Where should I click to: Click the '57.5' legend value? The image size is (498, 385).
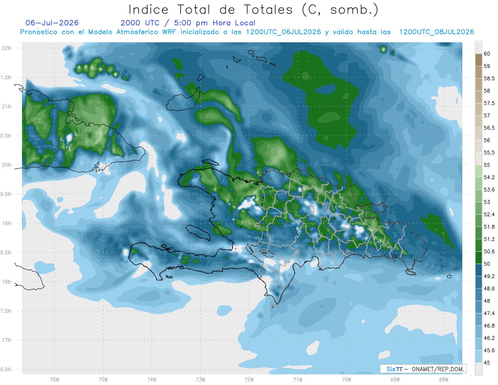point(490,103)
